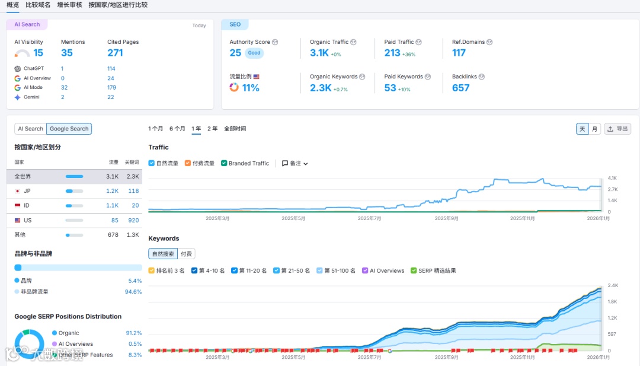This screenshot has height=366, width=640.
Task: Click the Google AI Overview icon
Action: tap(18, 78)
